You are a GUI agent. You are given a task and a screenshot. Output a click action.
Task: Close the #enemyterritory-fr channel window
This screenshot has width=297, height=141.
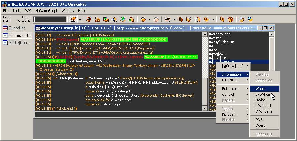[x=271, y=28]
